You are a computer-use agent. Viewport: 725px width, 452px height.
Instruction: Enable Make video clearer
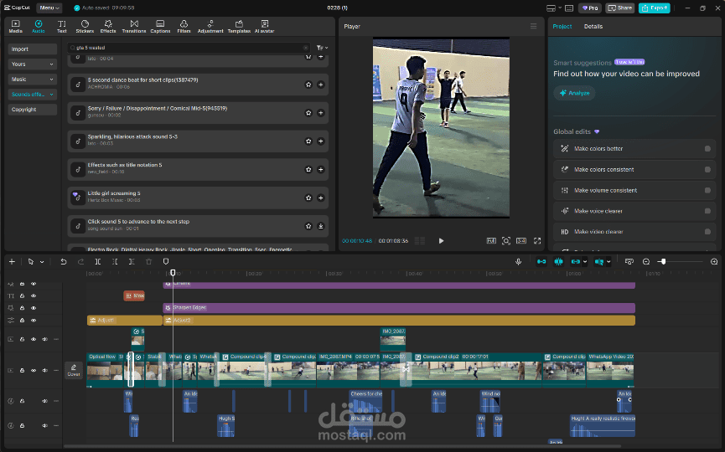pos(707,232)
